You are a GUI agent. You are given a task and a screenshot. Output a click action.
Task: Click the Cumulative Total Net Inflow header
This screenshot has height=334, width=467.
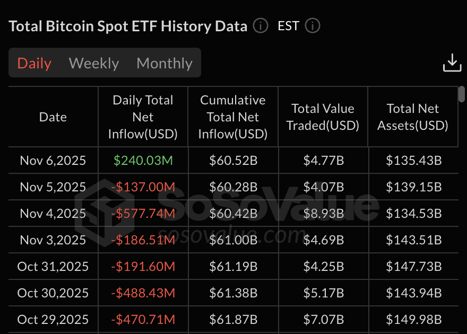(233, 117)
